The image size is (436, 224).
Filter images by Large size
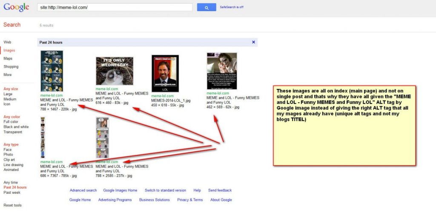coord(8,94)
